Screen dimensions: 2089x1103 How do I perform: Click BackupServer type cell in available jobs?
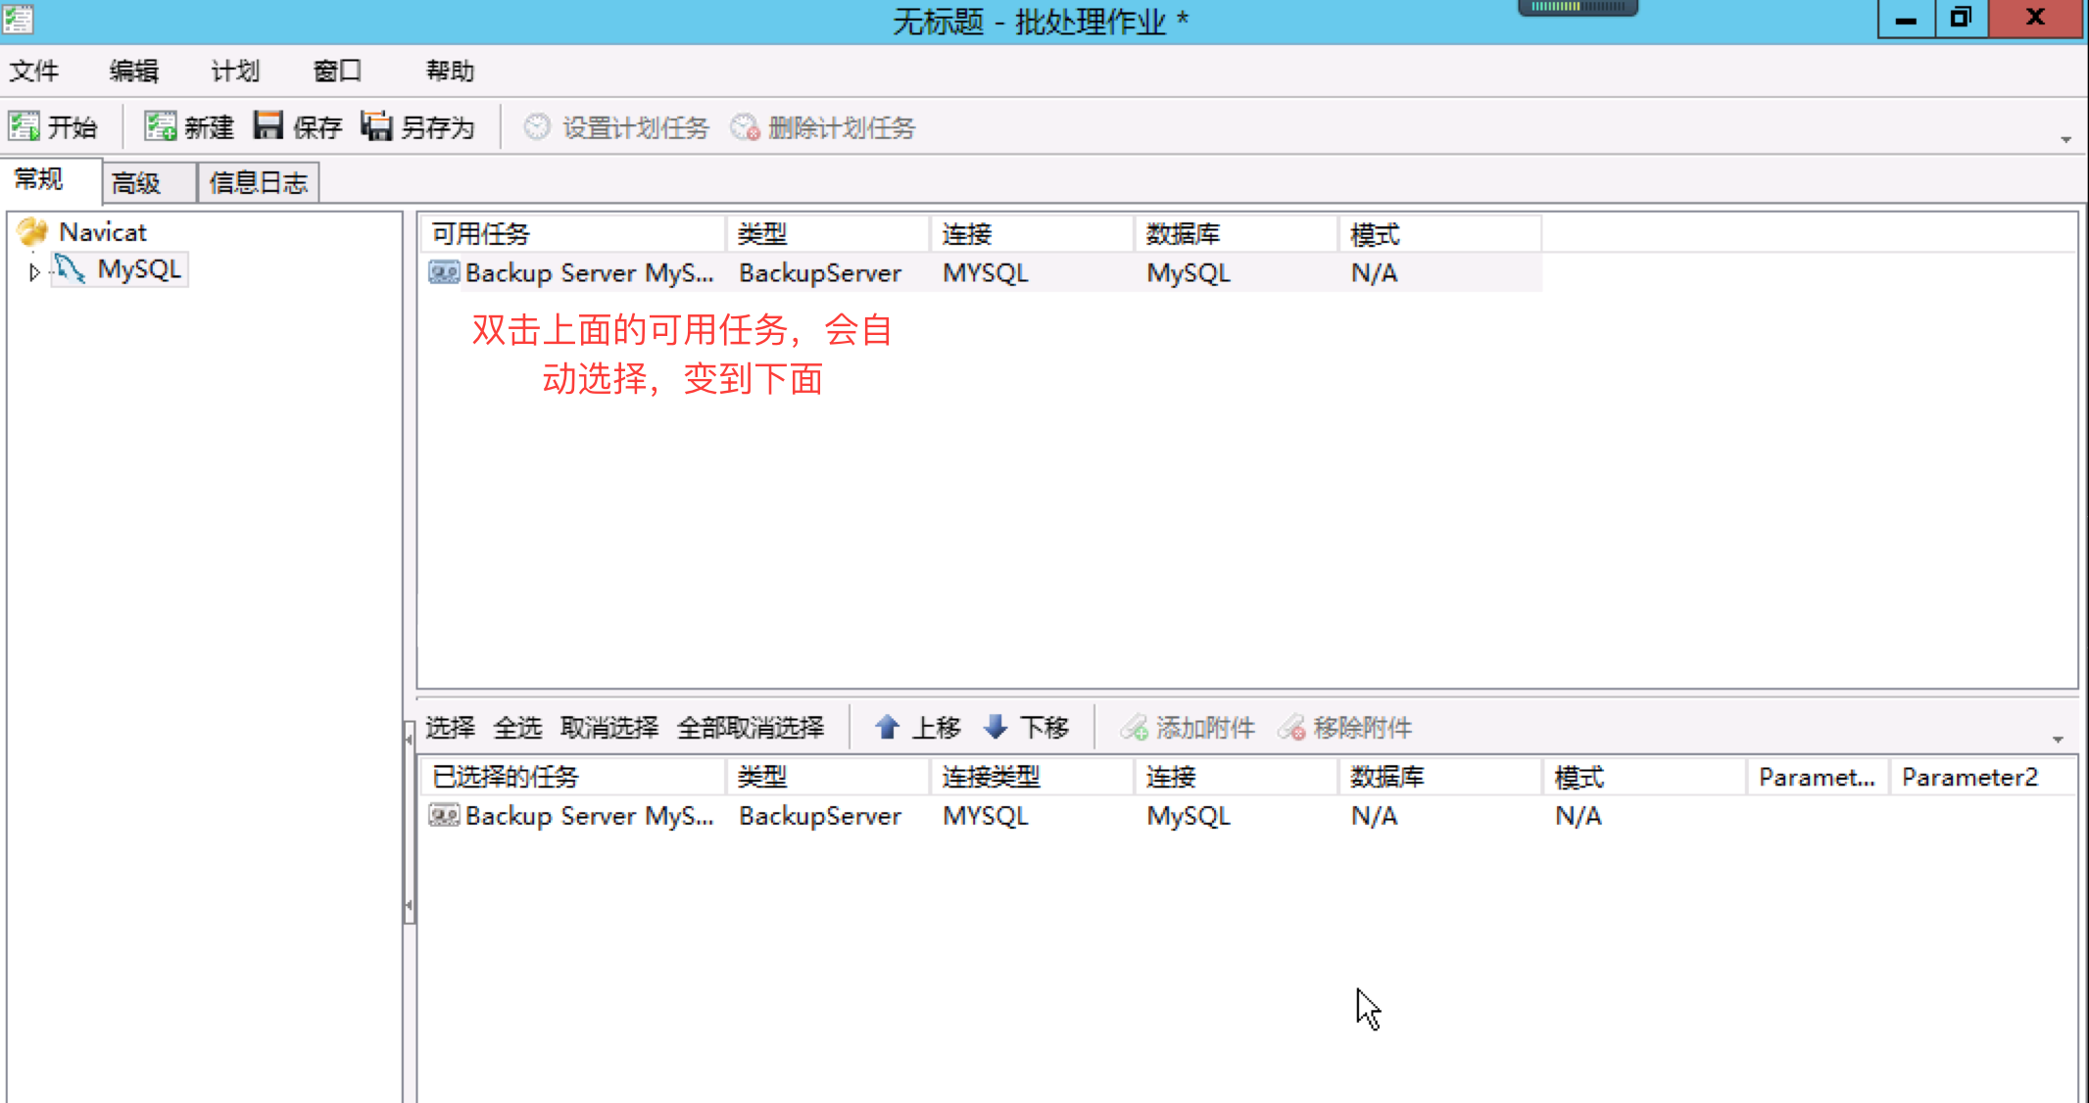(820, 273)
